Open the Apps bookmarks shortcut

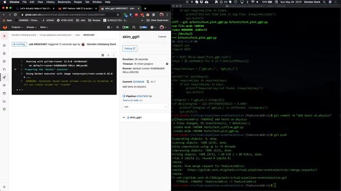point(7,20)
